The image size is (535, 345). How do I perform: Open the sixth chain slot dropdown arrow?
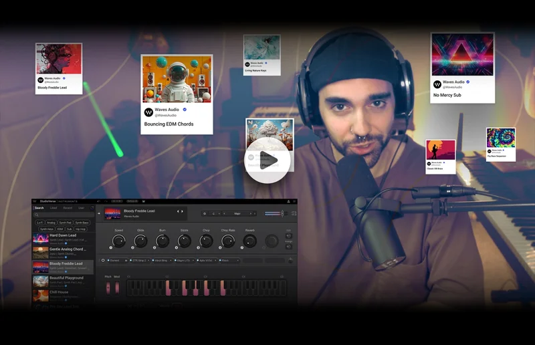(238, 260)
